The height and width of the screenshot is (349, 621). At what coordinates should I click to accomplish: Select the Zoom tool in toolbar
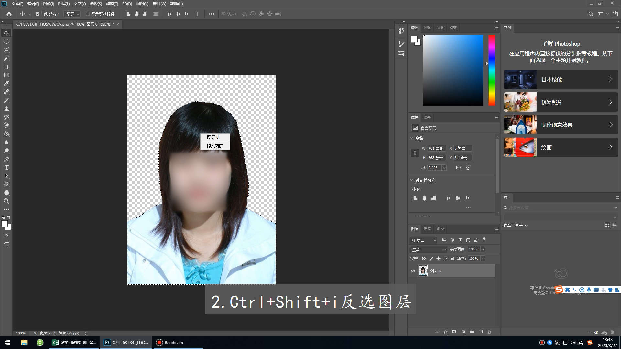coord(6,201)
